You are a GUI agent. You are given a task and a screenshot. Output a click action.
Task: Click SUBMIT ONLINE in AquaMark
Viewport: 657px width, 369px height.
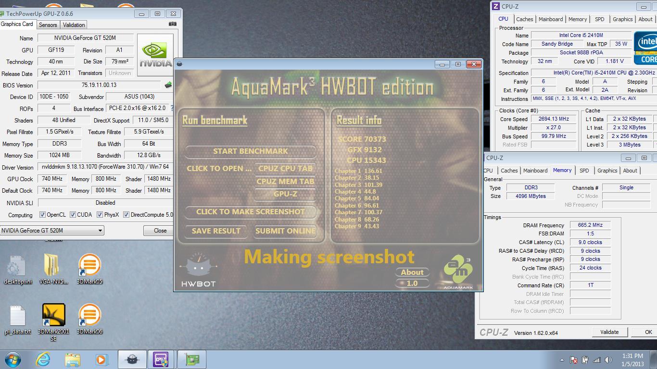(x=285, y=231)
